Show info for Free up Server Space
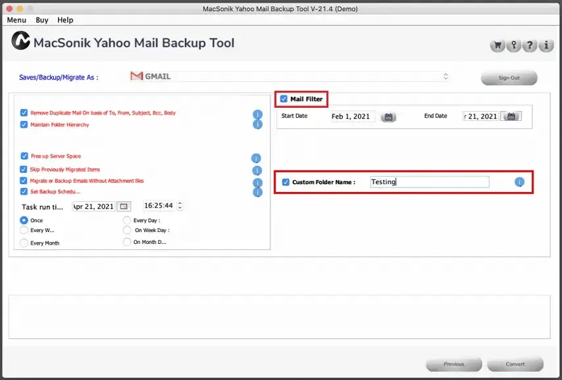 [256, 158]
